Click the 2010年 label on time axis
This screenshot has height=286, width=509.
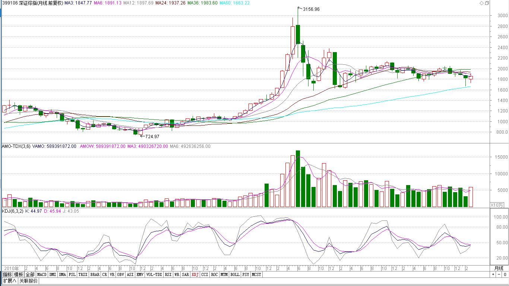coord(11,268)
